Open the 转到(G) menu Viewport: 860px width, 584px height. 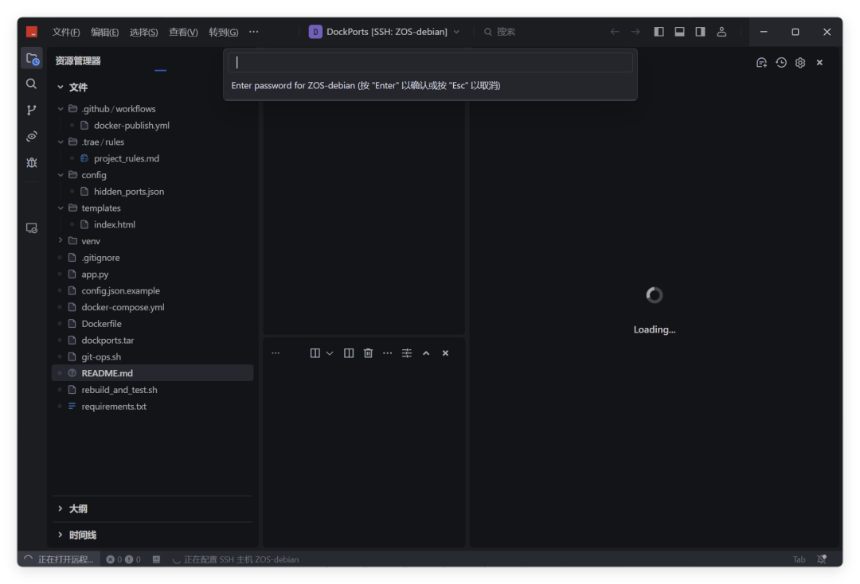click(x=223, y=32)
